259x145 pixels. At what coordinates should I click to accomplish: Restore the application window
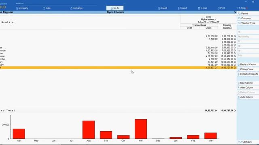253,2
